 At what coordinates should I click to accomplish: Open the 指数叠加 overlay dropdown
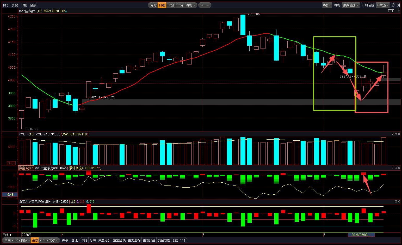click(x=351, y=5)
